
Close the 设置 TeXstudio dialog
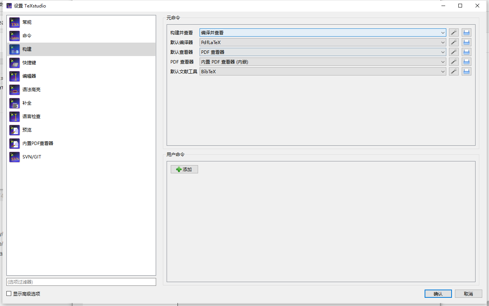coord(477,6)
